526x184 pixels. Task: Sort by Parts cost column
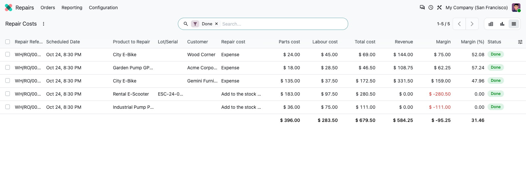[x=289, y=42]
